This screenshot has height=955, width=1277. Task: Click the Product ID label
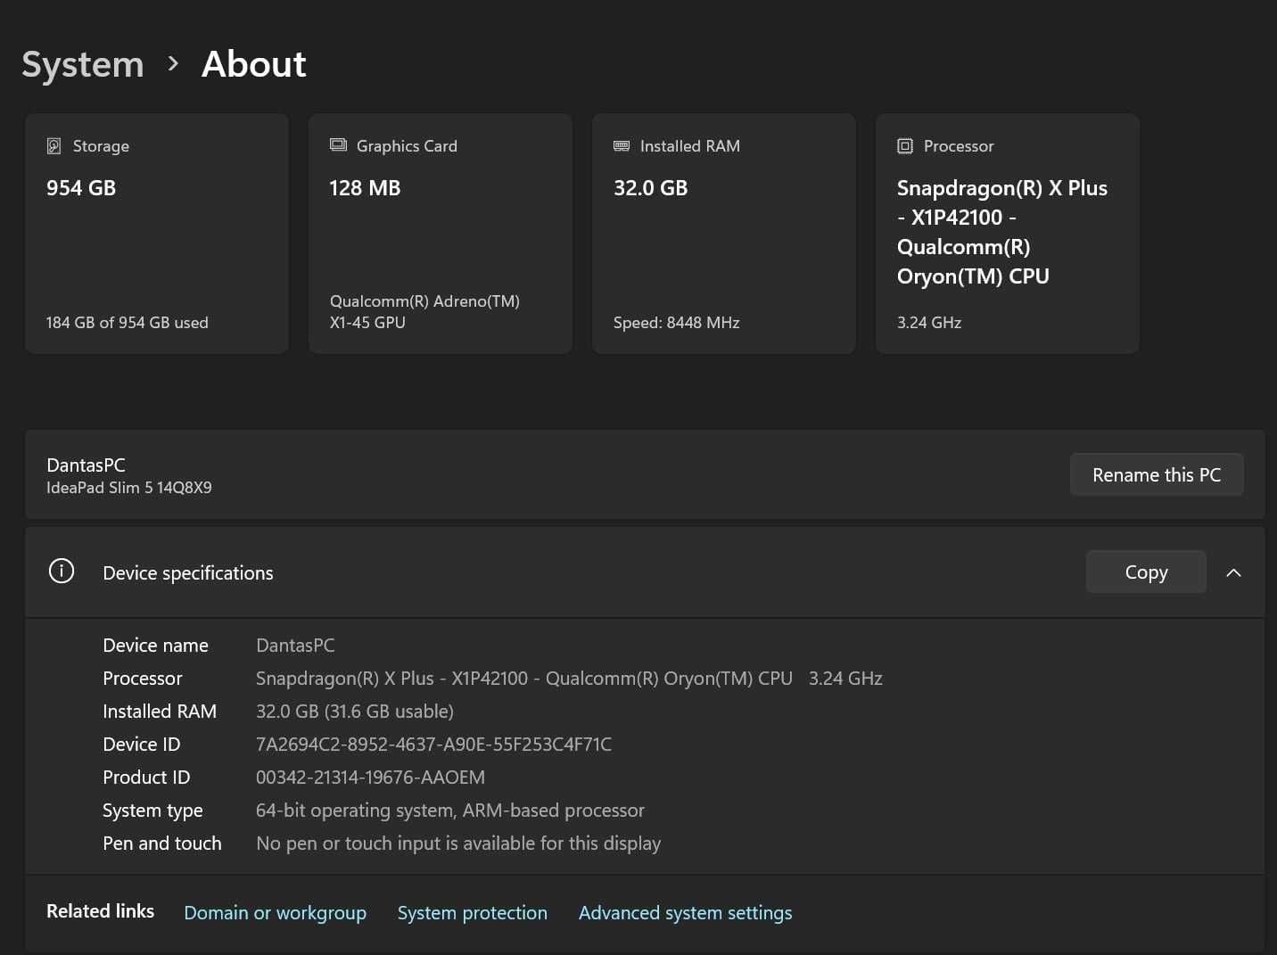point(146,777)
